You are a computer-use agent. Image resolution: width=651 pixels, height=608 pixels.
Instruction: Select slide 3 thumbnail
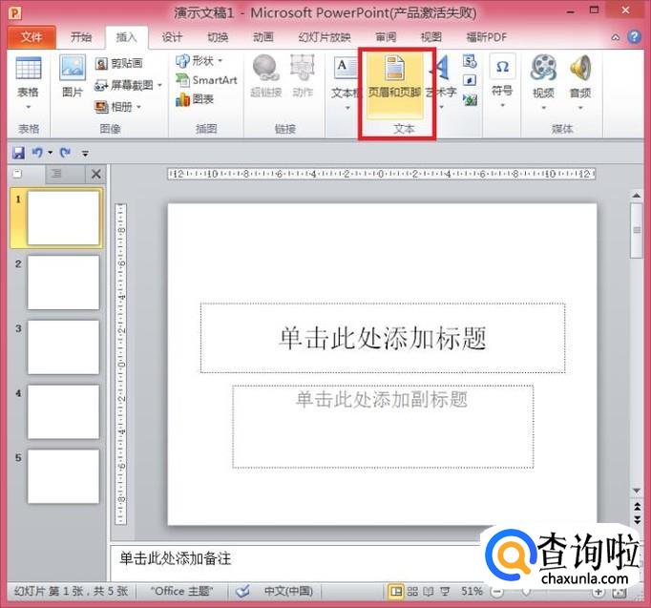(x=63, y=346)
